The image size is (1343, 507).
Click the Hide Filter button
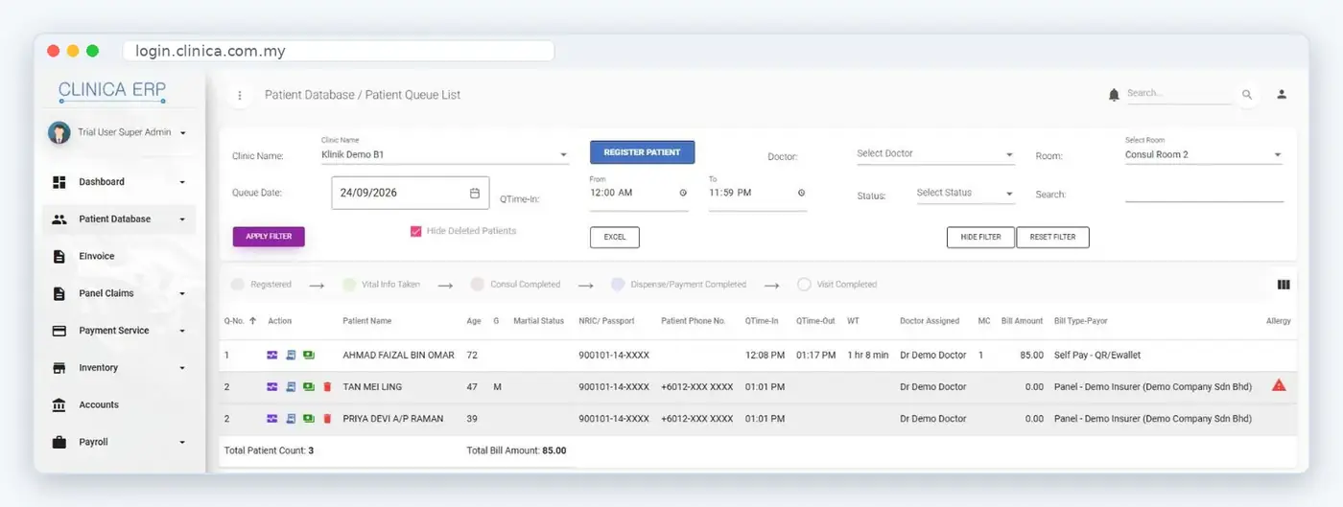[x=980, y=237]
